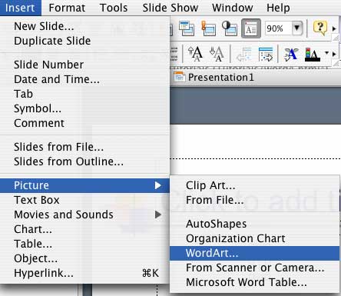Image resolution: width=341 pixels, height=296 pixels.
Task: Select Date and Time...
Action: pyautogui.click(x=84, y=79)
